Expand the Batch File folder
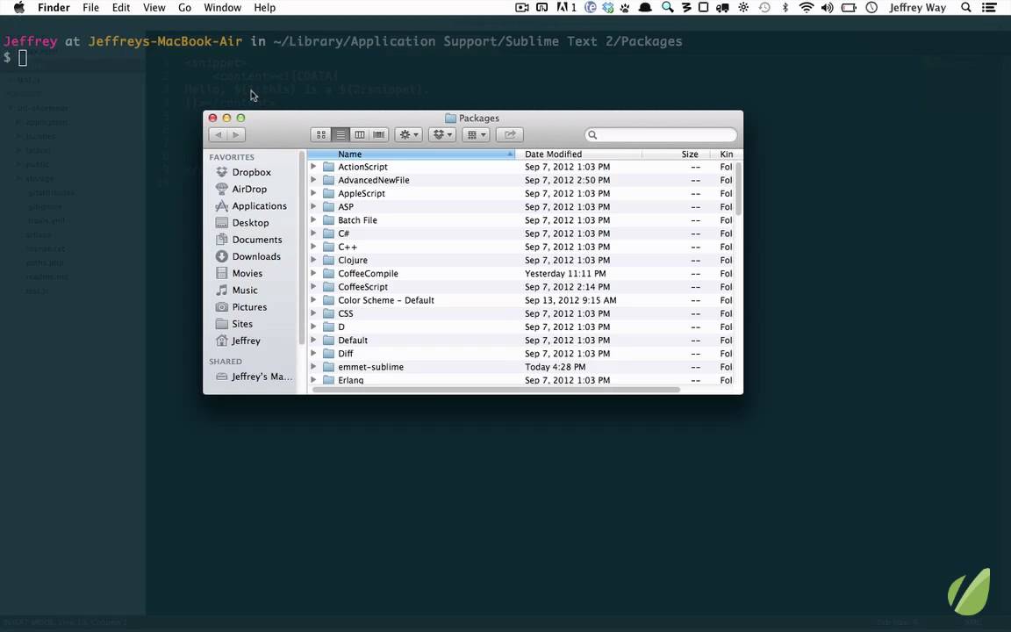The width and height of the screenshot is (1011, 632). (313, 220)
